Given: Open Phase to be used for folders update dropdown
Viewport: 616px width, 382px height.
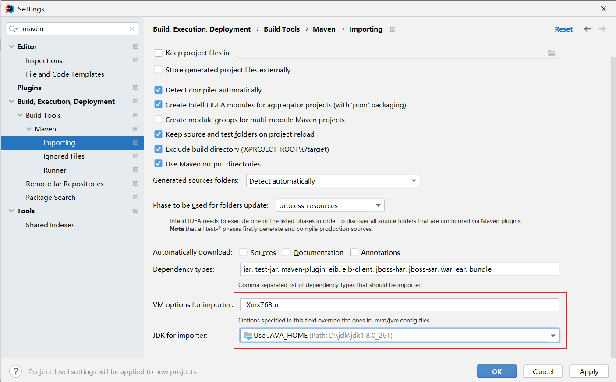Looking at the screenshot, I should (330, 205).
